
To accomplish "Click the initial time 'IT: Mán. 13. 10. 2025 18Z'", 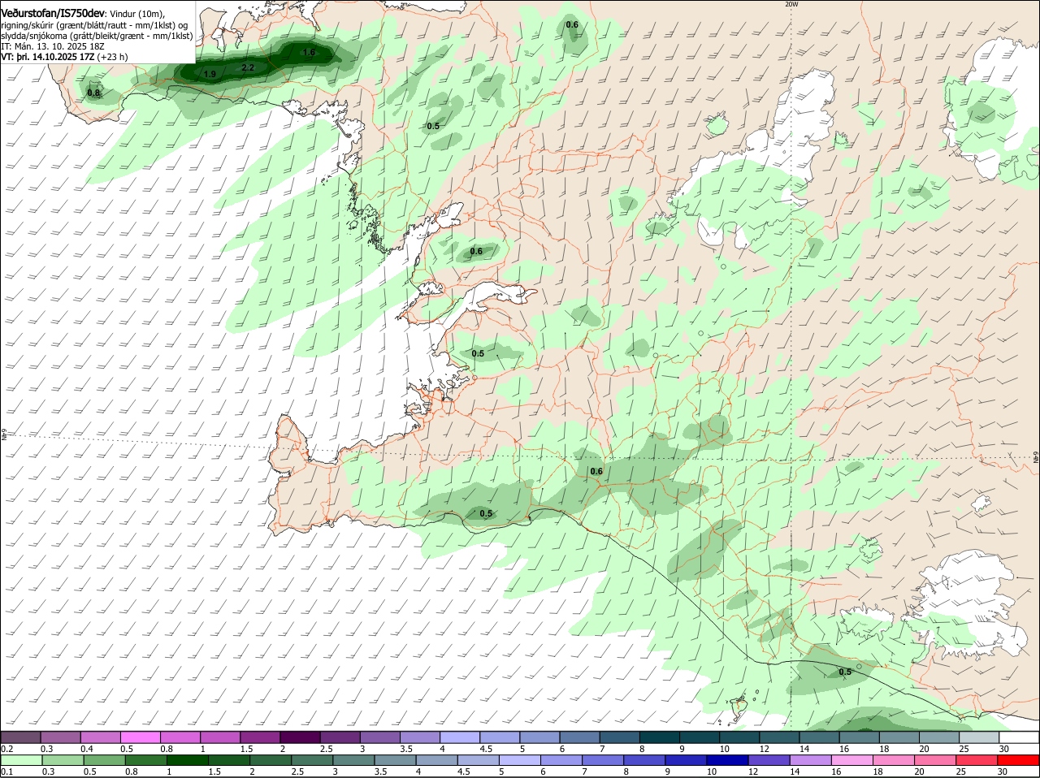I will pos(52,46).
